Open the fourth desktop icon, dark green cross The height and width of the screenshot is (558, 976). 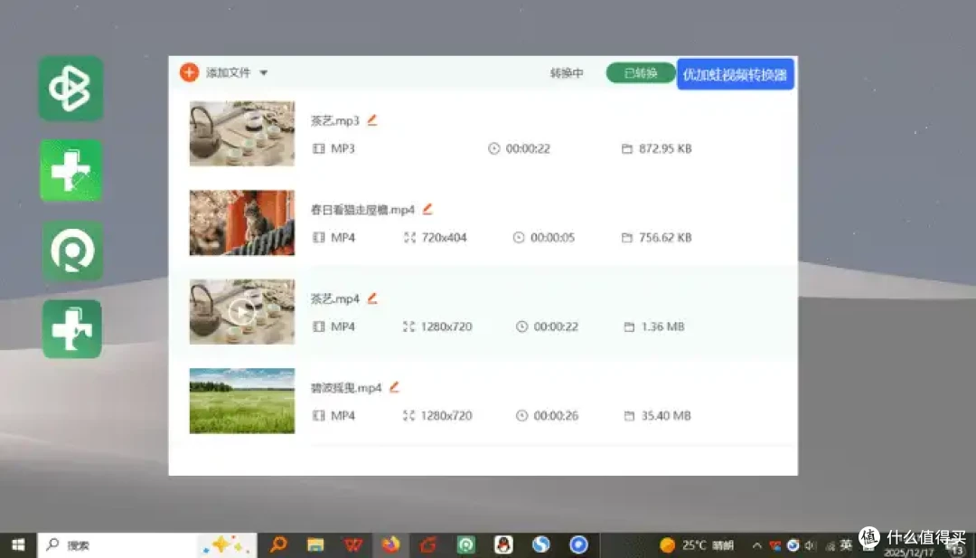[x=72, y=329]
